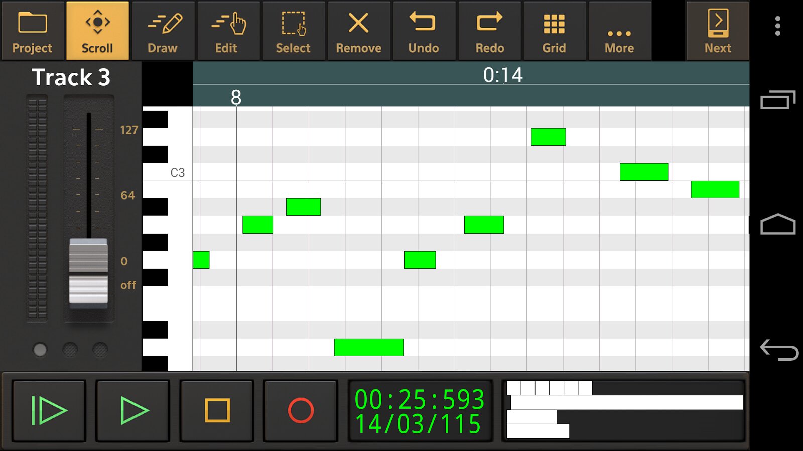Open the Project folder menu

pyautogui.click(x=33, y=31)
